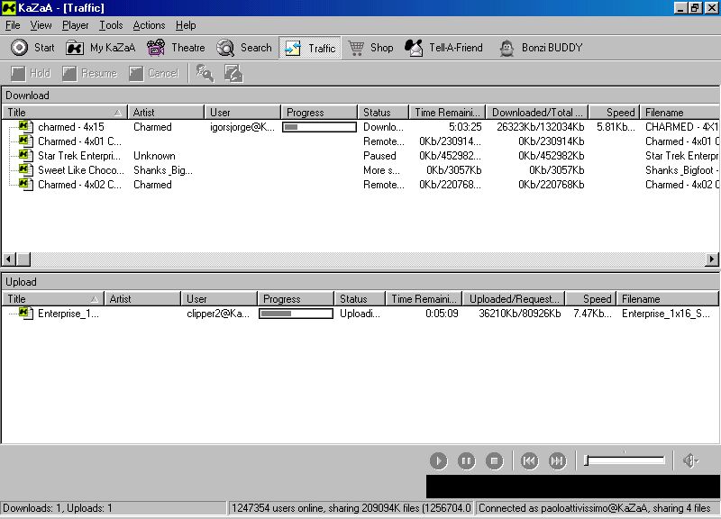Go to My KaZaA library
This screenshot has width=721, height=519.
tap(100, 48)
